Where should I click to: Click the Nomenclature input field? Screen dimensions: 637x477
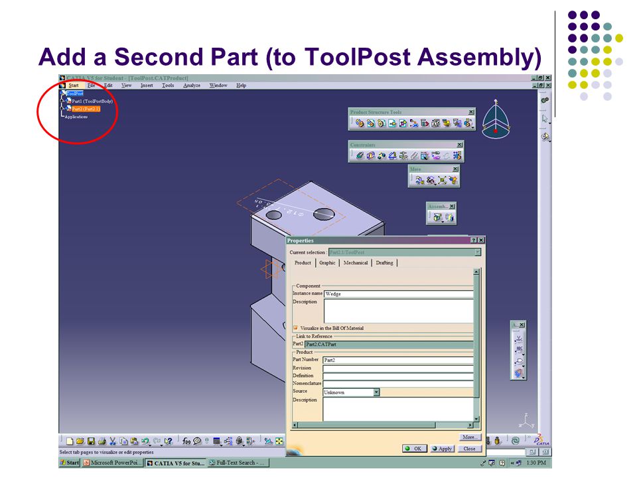coord(398,384)
